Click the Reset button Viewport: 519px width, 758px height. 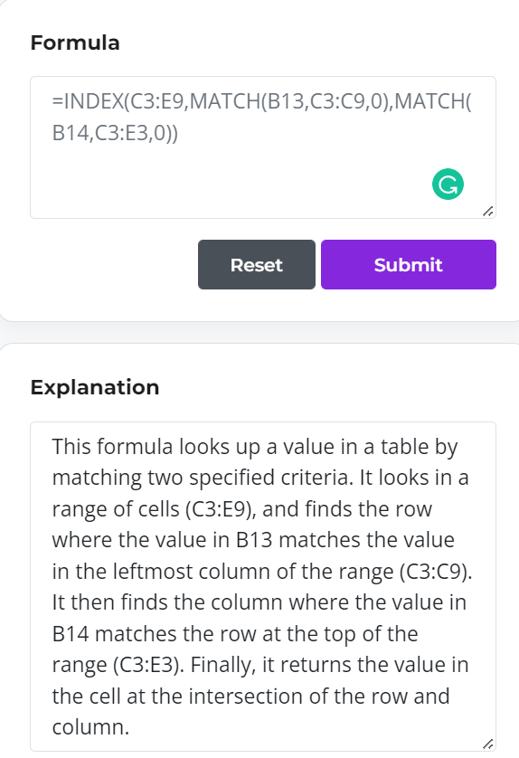pos(257,264)
